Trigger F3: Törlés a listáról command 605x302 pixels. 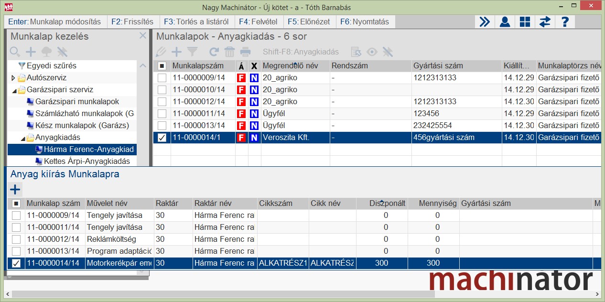196,22
